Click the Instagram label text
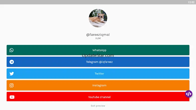Image resolution: width=196 pixels, height=110 pixels. (x=99, y=85)
